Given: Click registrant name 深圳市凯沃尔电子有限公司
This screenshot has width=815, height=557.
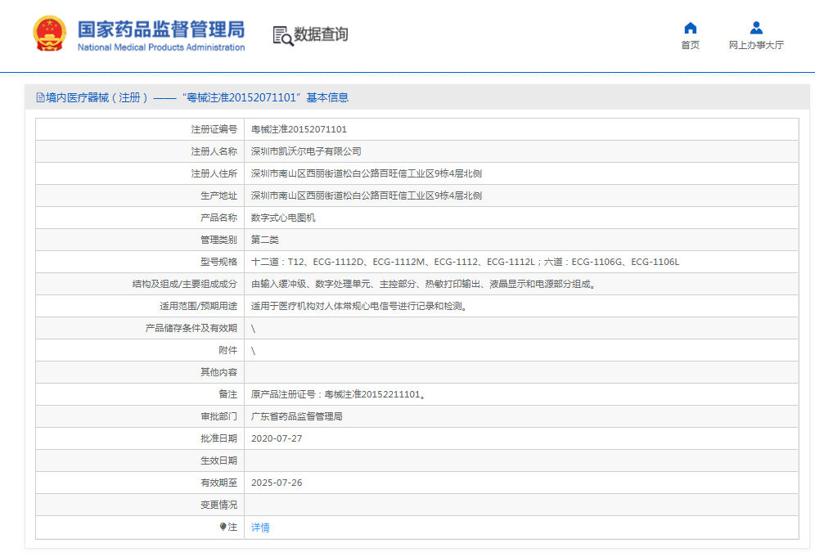Looking at the screenshot, I should (305, 151).
